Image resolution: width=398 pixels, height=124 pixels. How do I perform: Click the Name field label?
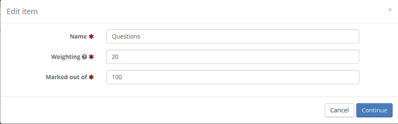(78, 36)
